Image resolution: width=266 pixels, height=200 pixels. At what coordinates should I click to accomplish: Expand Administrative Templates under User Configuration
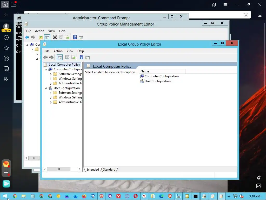(51, 102)
